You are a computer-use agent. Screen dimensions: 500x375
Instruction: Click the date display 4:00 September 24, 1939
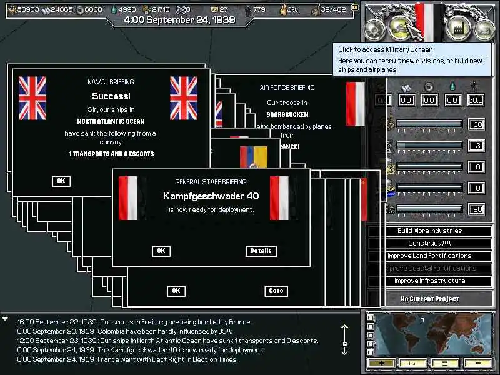179,20
